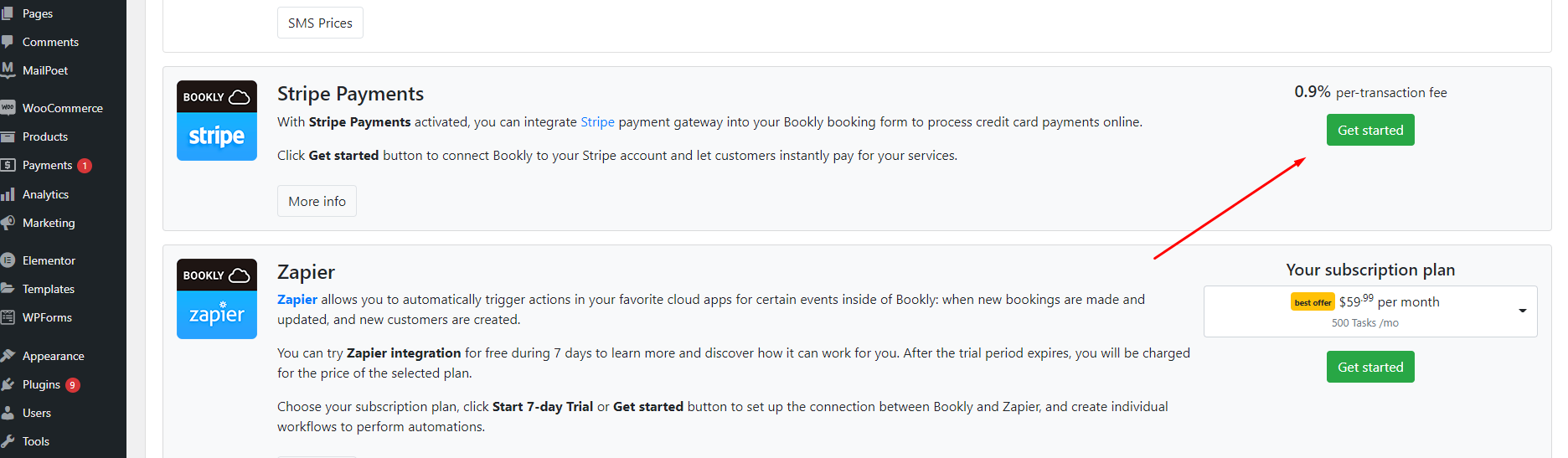The height and width of the screenshot is (458, 1568).
Task: Click the Bookly Zapier logo thumbnail
Action: tap(217, 299)
